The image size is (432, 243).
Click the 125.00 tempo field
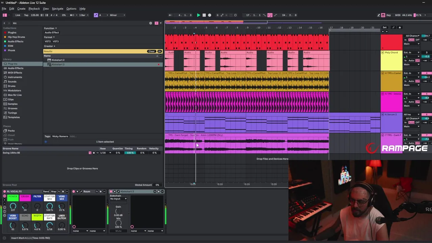35,15
